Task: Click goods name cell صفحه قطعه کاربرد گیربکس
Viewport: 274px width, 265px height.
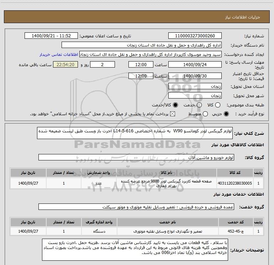Action: click(167, 184)
